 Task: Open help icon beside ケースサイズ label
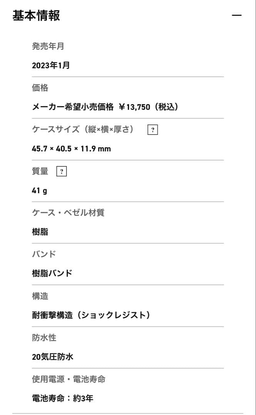153,130
